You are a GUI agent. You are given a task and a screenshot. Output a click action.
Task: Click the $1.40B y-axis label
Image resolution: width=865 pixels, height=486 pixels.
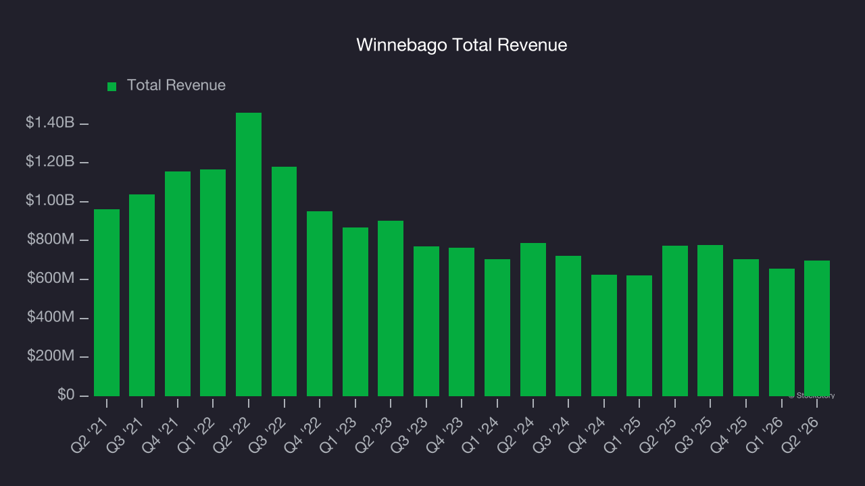click(50, 123)
